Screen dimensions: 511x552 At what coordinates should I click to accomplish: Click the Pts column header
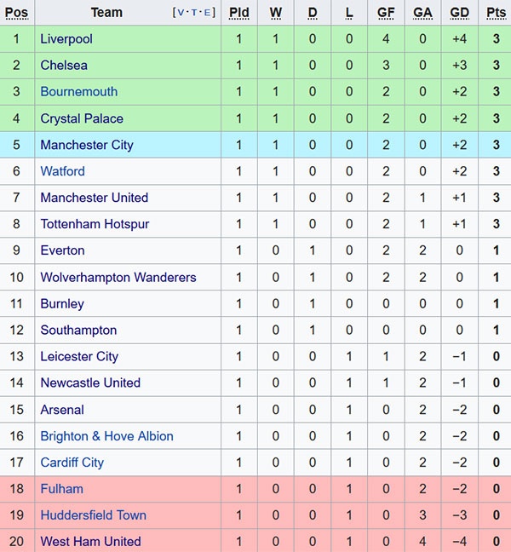pos(496,13)
